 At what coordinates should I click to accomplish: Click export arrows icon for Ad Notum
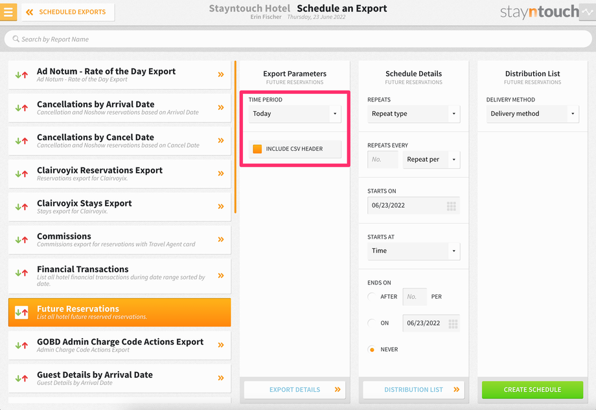click(x=21, y=75)
